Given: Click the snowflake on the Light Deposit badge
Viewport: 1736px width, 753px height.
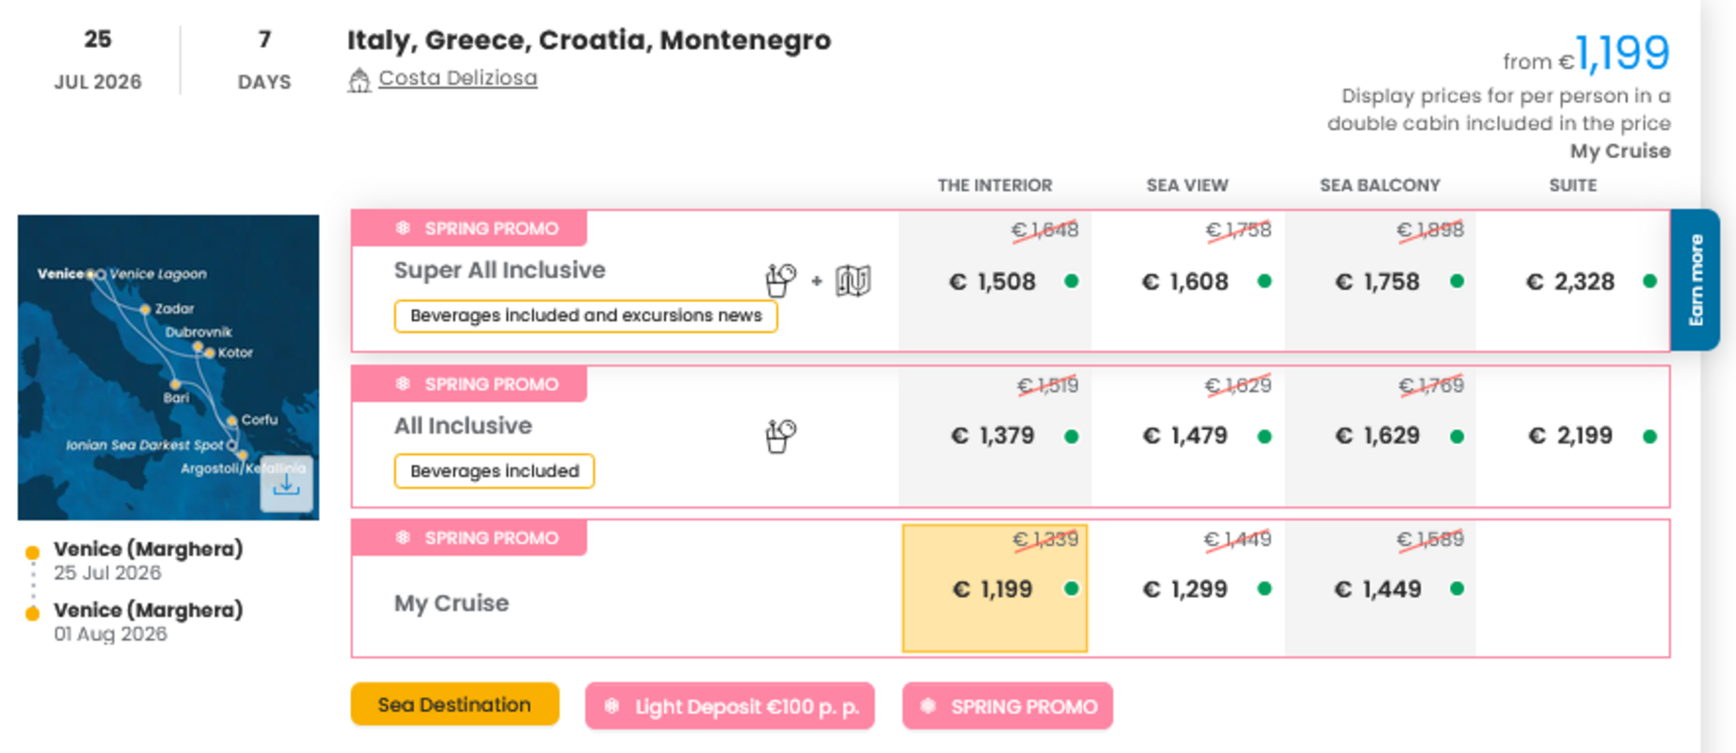Looking at the screenshot, I should 611,705.
